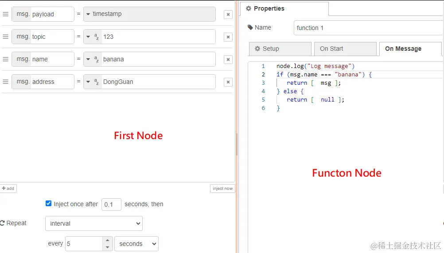Edit the Name field containing function 1
This screenshot has width=444, height=253.
pos(369,28)
